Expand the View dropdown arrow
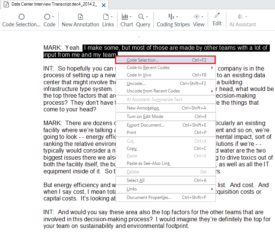The width and height of the screenshot is (275, 232). [x=203, y=17]
